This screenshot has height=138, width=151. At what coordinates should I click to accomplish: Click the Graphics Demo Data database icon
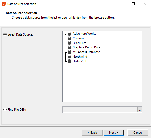point(69,47)
